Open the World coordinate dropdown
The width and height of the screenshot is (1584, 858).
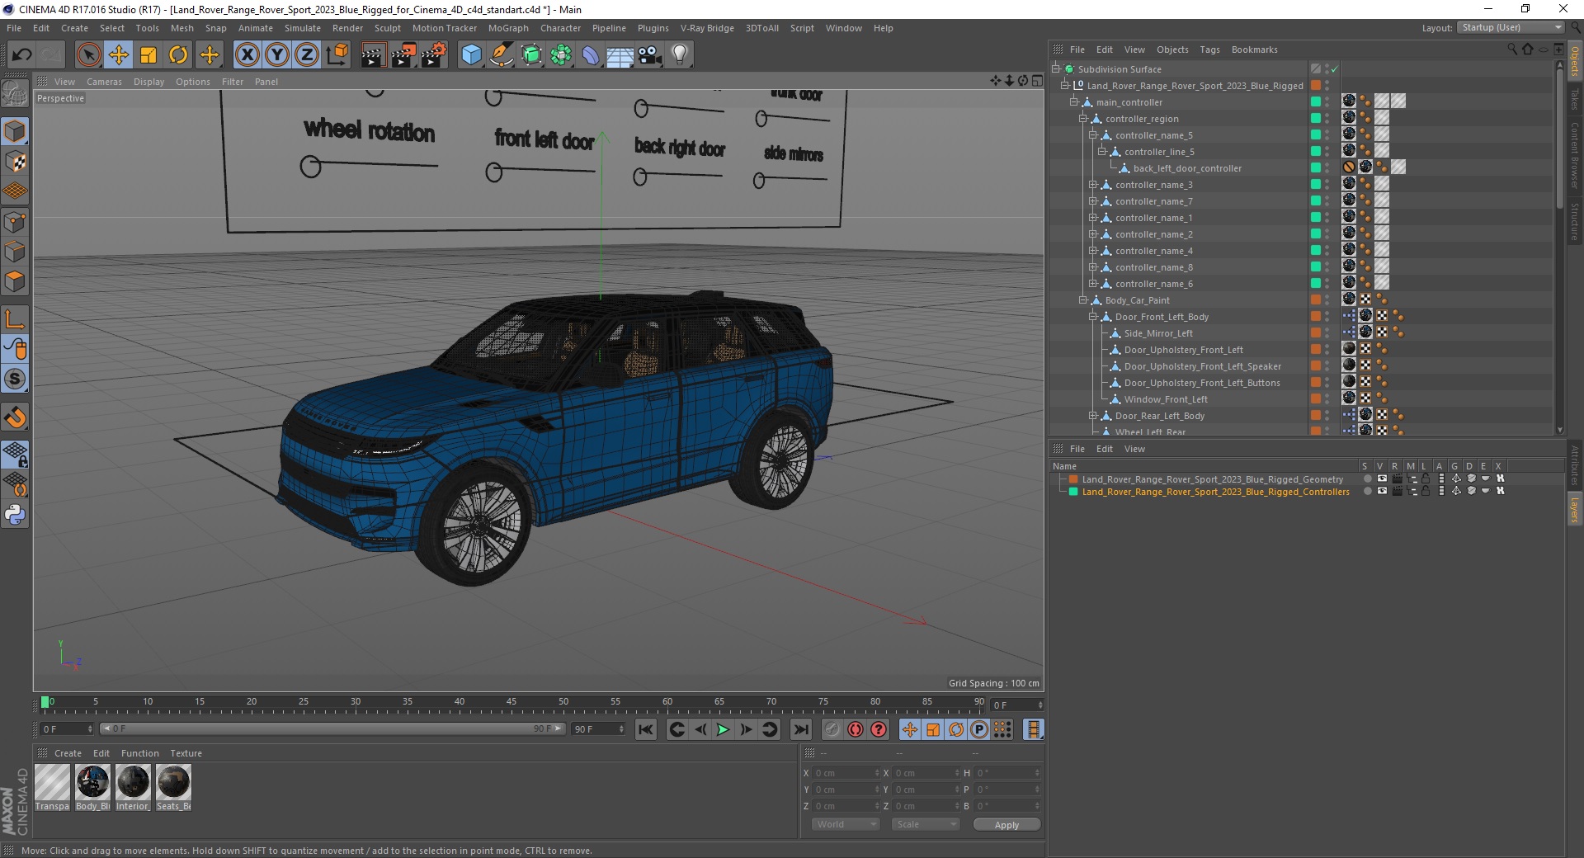tap(846, 824)
